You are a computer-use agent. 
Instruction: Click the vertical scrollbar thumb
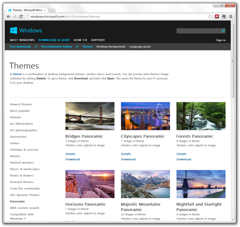(232, 61)
